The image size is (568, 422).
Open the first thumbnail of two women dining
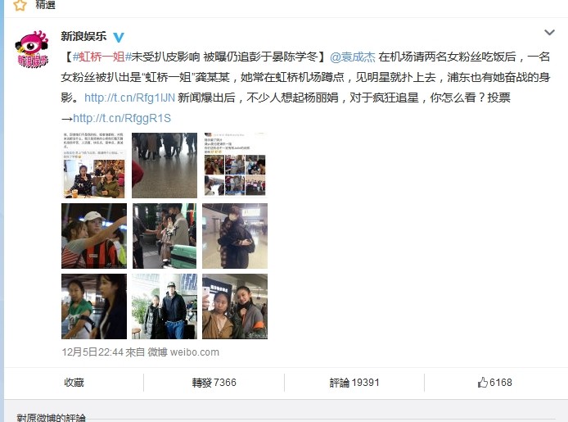pyautogui.click(x=94, y=166)
